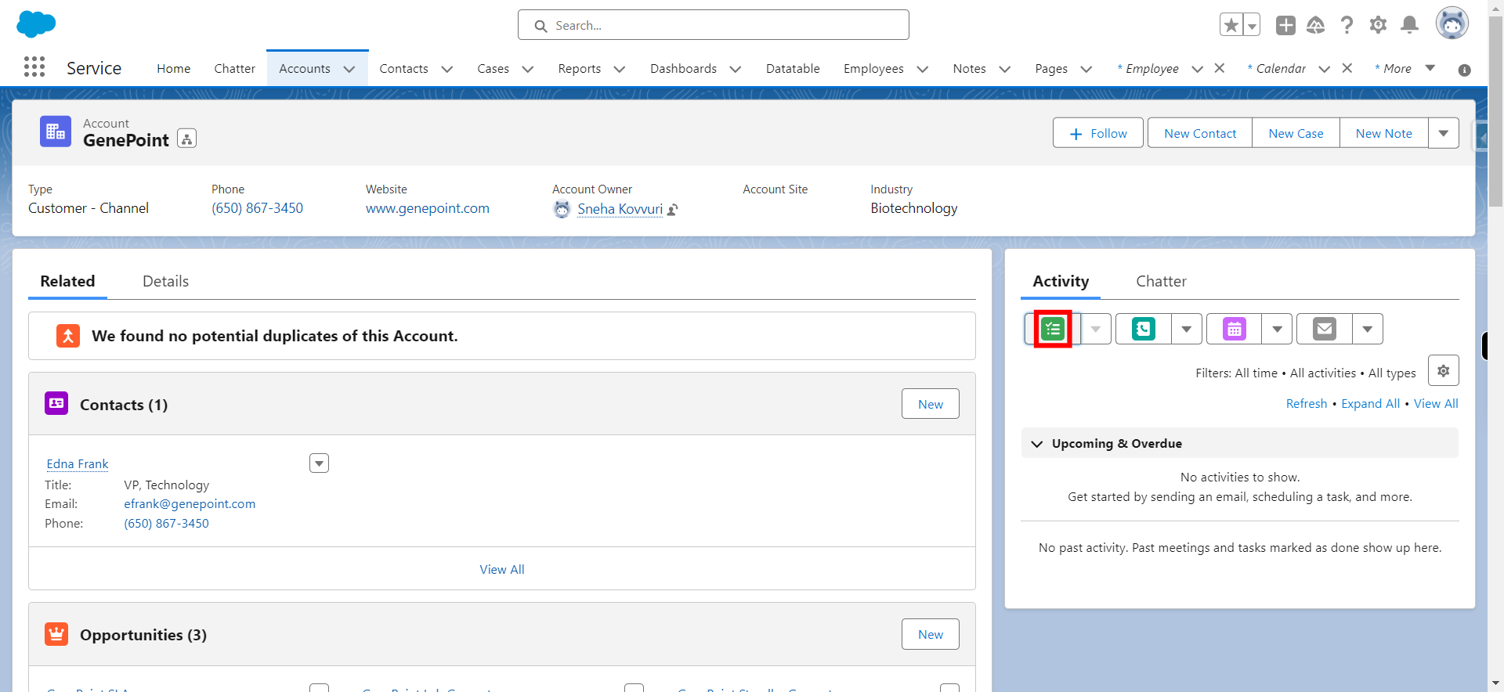1504x692 pixels.
Task: Switch to the Chatter tab in activity panel
Action: [1161, 281]
